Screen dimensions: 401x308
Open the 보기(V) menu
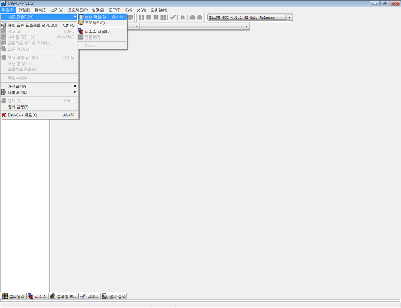tap(57, 10)
